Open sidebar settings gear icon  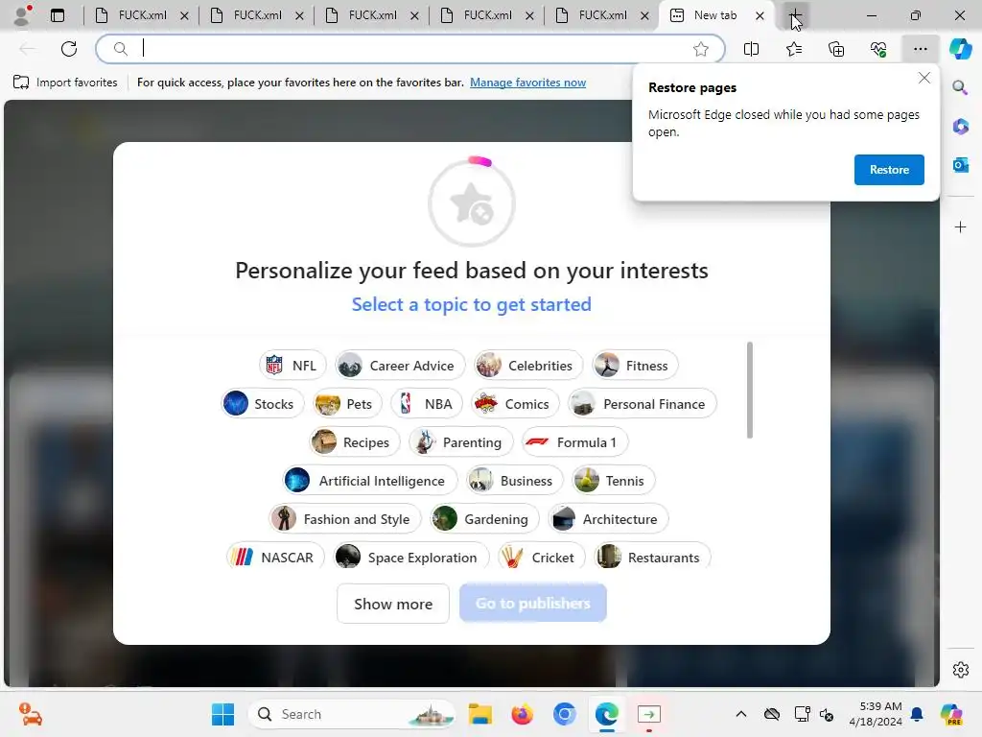(960, 670)
